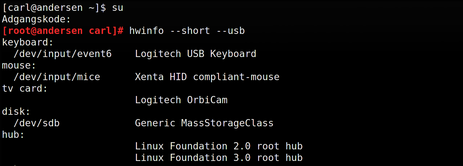Viewport: 463px width, 166px height.
Task: Click the 'tv card:' section heading
Action: 25,88
